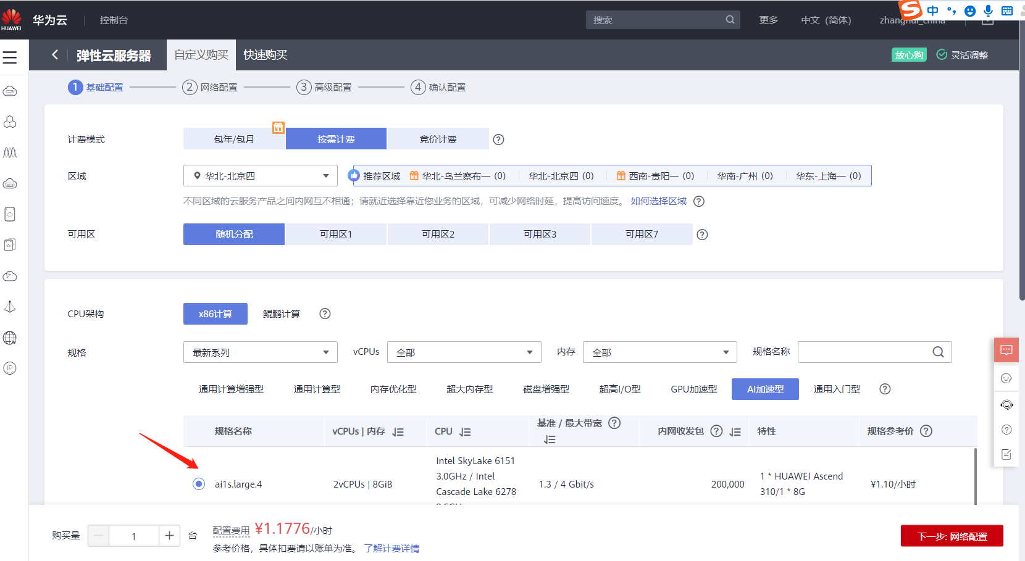The height and width of the screenshot is (561, 1025).
Task: Click the top 搜索 input box
Action: (663, 20)
